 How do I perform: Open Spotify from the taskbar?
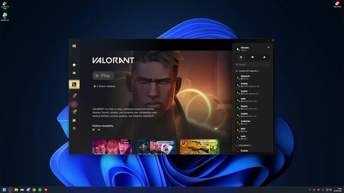click(x=40, y=190)
